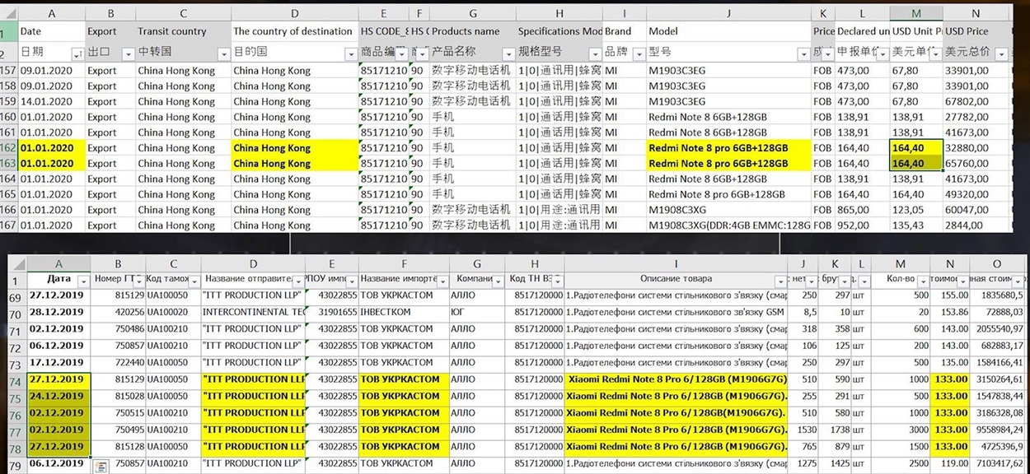Select column J header above Model
1030x474 pixels.
tap(728, 14)
